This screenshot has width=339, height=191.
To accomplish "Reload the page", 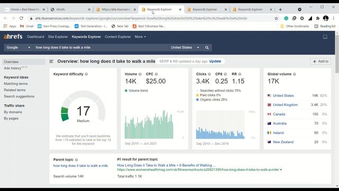I will (x=21, y=19).
